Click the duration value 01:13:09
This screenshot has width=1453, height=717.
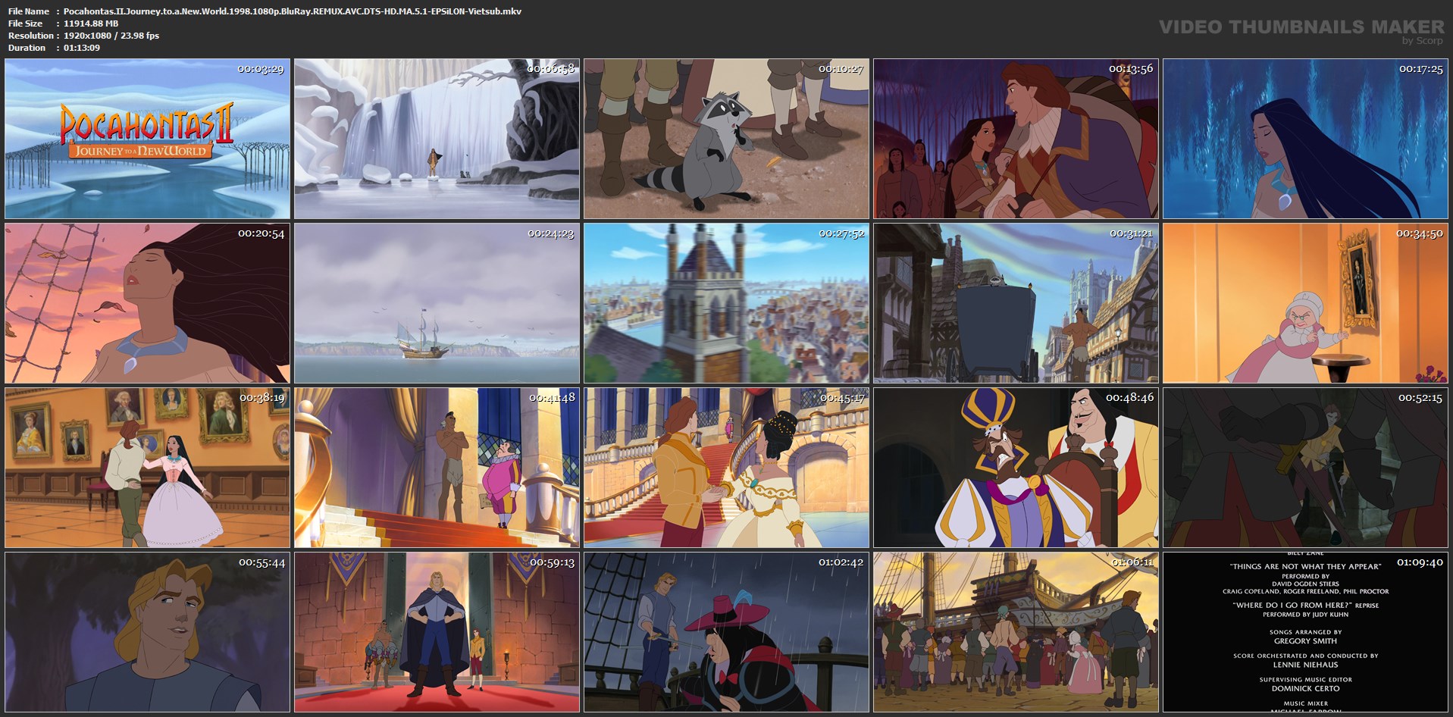pyautogui.click(x=82, y=48)
